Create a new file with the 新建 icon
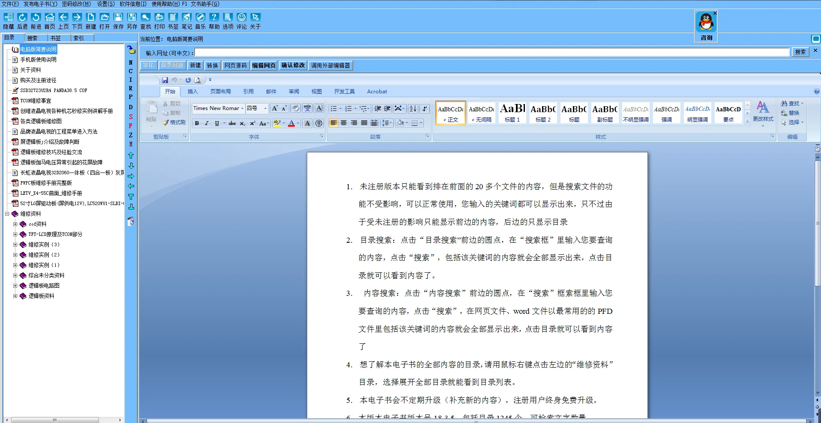Screen dimensions: 821x423 [91, 17]
